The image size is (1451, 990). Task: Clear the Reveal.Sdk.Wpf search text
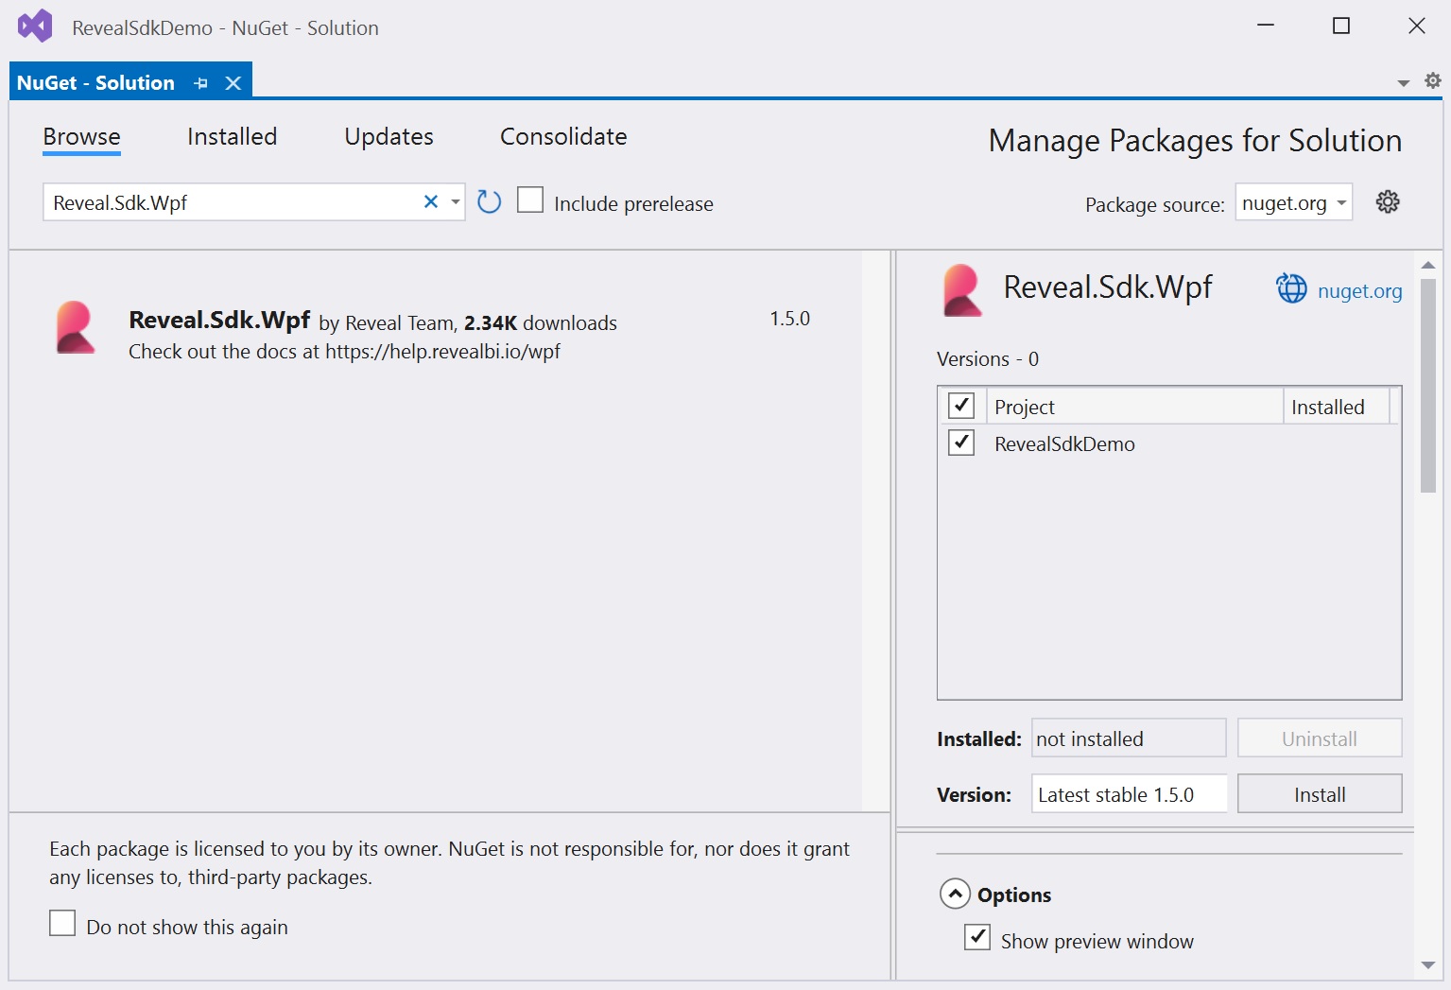pos(431,201)
